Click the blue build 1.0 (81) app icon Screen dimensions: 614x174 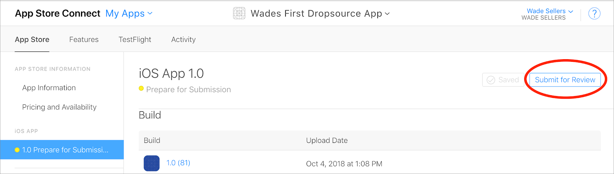point(152,163)
